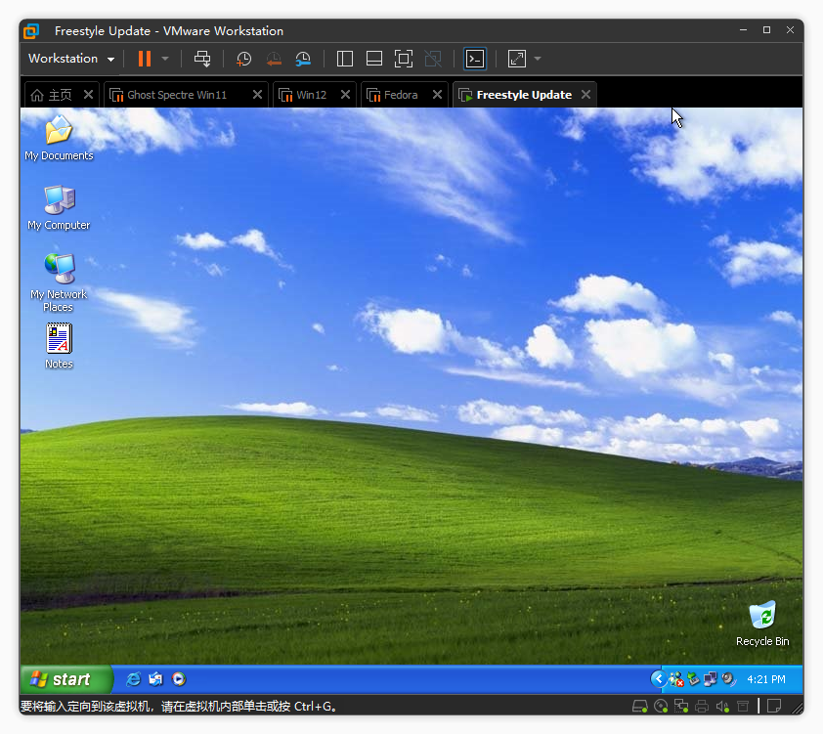Take a snapshot of this virtual machine

243,59
